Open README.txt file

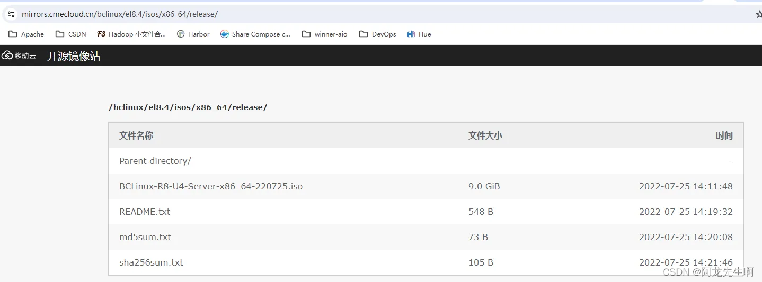145,212
